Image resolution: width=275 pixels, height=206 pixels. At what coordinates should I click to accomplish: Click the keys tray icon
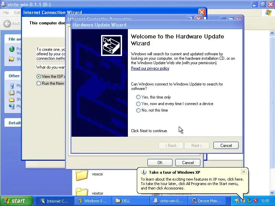click(x=237, y=201)
